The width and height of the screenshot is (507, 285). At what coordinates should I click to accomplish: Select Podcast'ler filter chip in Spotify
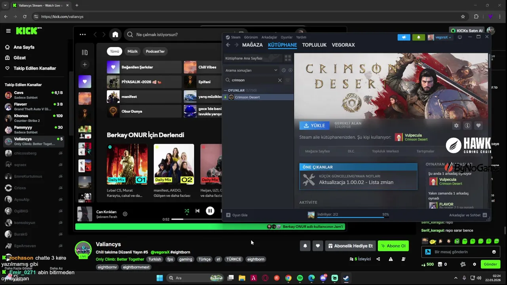pos(155,51)
